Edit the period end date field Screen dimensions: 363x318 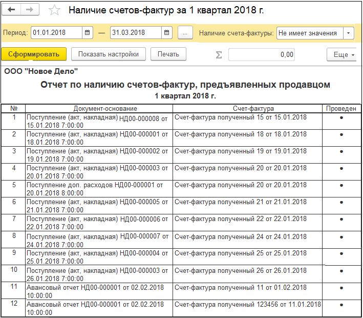(x=136, y=32)
